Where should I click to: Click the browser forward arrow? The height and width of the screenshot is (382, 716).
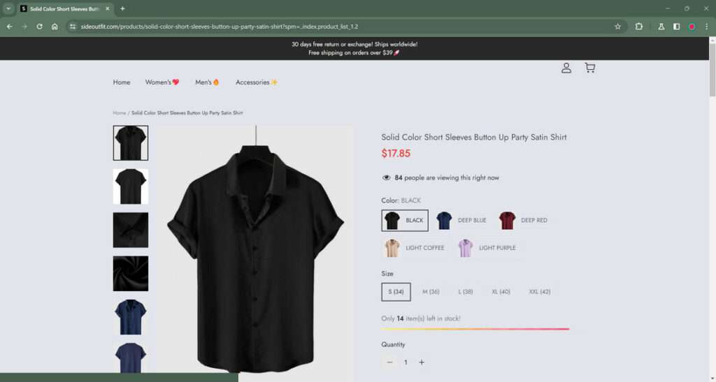24,27
